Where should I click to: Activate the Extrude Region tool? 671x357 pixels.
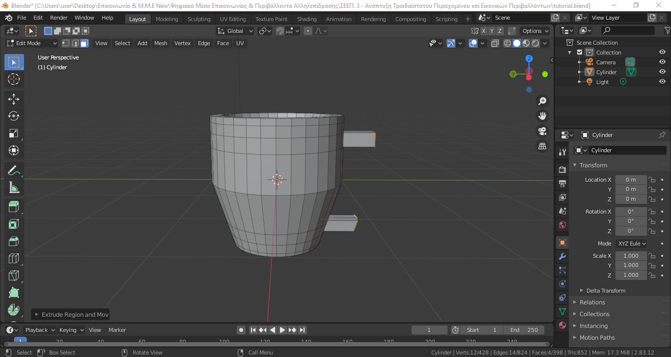[14, 207]
